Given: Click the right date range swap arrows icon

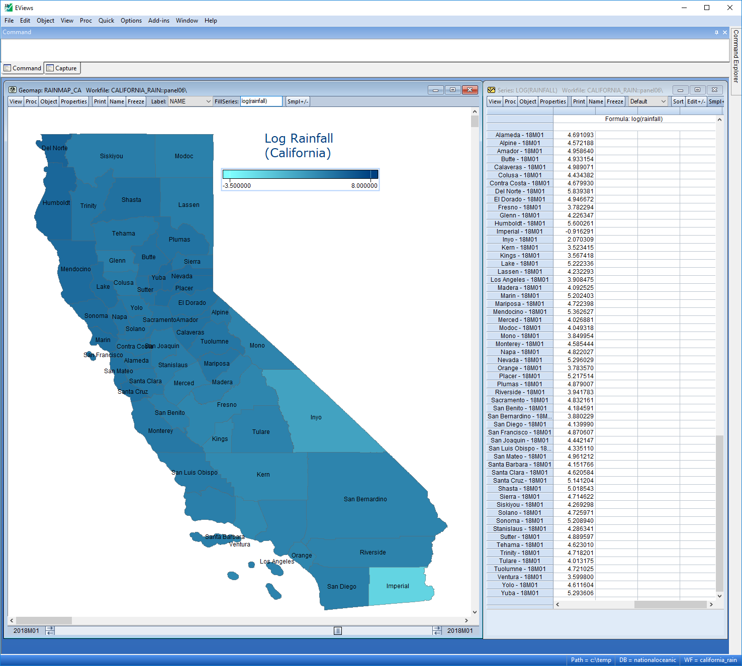Looking at the screenshot, I should tap(437, 630).
